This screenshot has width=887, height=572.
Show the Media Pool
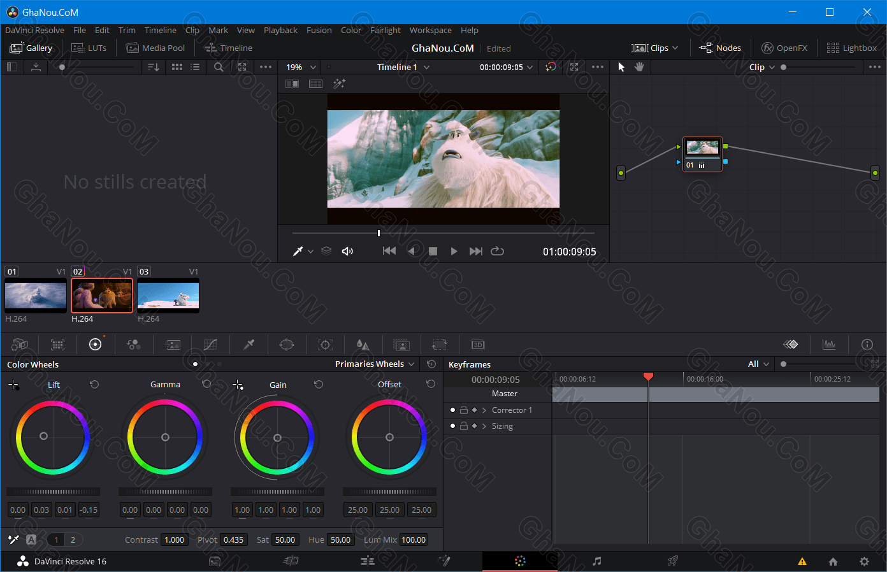155,48
